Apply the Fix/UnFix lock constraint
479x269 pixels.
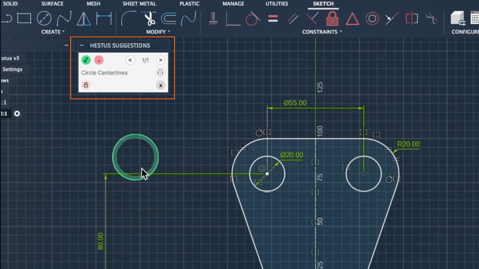tap(332, 19)
